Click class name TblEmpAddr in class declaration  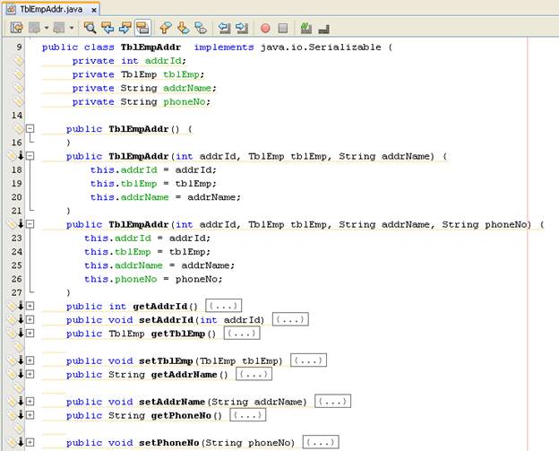pyautogui.click(x=150, y=48)
